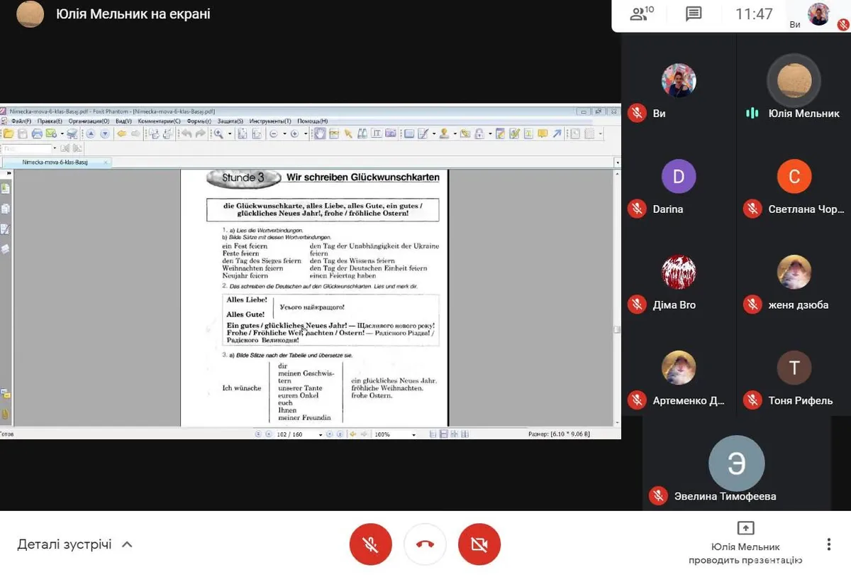Go to previous page with up arrow

[x=91, y=133]
